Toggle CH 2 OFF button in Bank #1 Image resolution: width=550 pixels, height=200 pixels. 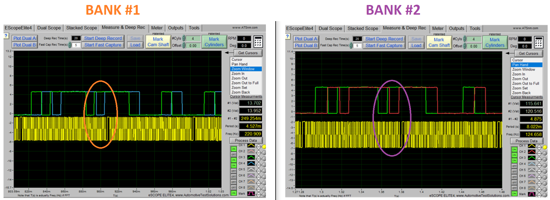point(233,154)
